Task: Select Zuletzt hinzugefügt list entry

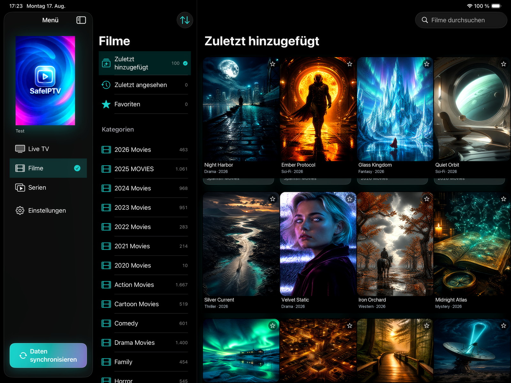Action: pyautogui.click(x=145, y=63)
